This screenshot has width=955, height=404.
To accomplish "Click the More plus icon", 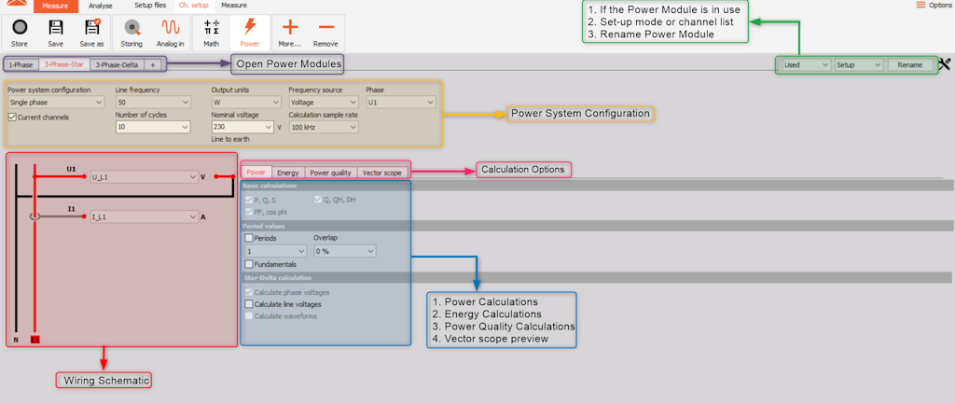I will (x=290, y=27).
